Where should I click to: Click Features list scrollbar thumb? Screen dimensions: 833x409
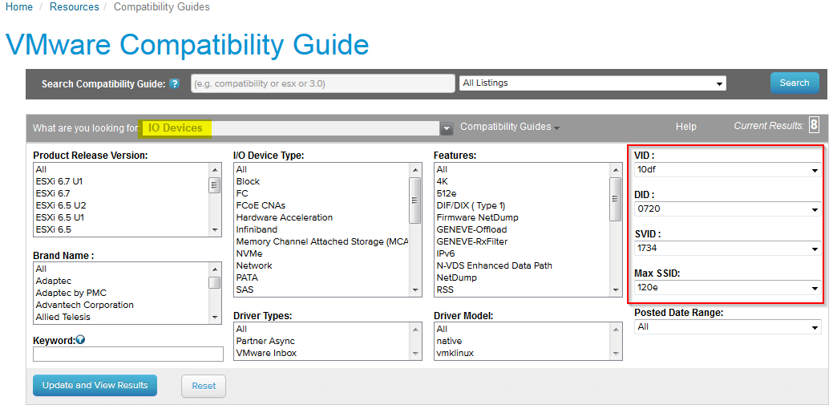click(615, 199)
